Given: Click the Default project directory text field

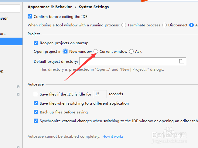Looking at the screenshot, I should (128, 62).
